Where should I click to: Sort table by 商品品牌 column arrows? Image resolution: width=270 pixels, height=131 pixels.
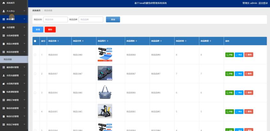click(x=161, y=41)
